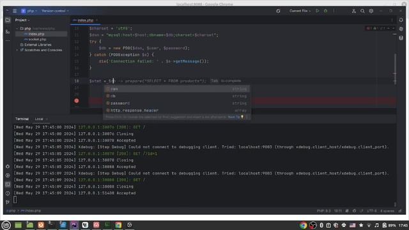Image resolution: width=409 pixels, height=230 pixels.
Task: Click the editor vertical scrollbar
Action: tap(395, 69)
